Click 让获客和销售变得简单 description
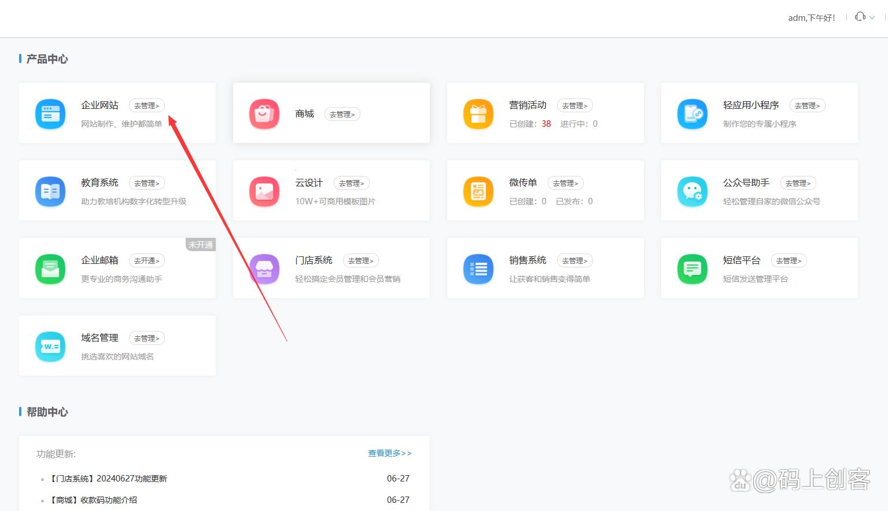This screenshot has width=888, height=511. (x=550, y=279)
